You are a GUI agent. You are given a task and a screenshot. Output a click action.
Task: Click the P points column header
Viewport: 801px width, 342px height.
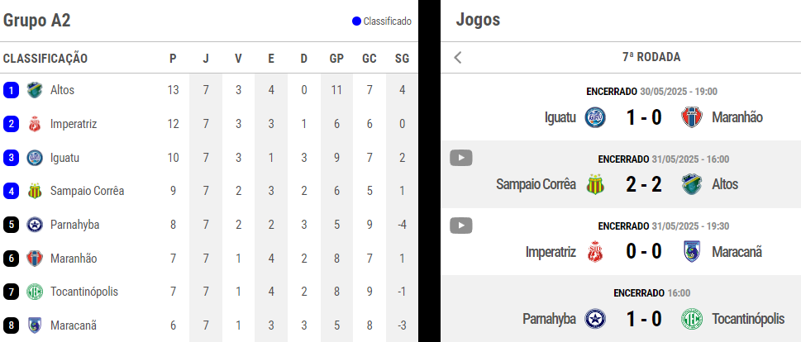(173, 59)
